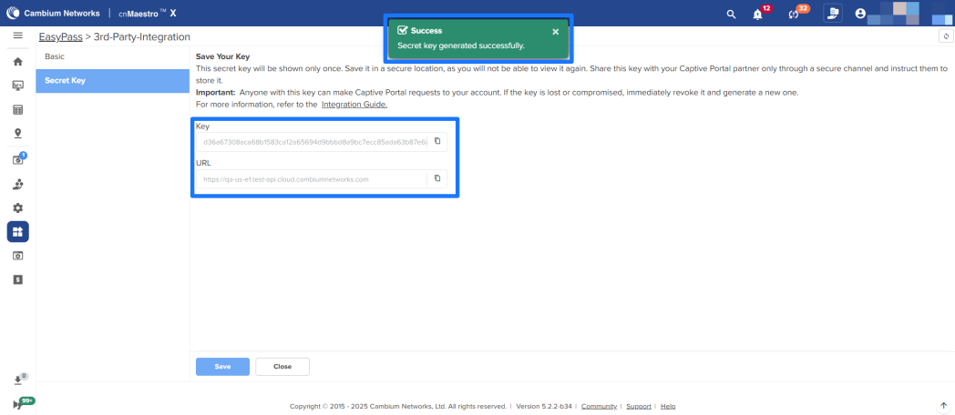Click the search magnifier icon

(x=731, y=14)
